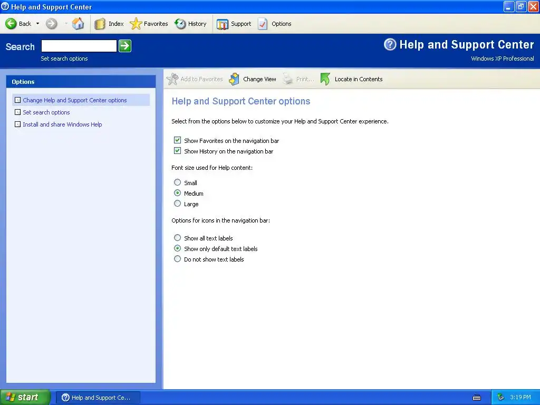Click the grayed Forward arrow icon

pos(52,24)
